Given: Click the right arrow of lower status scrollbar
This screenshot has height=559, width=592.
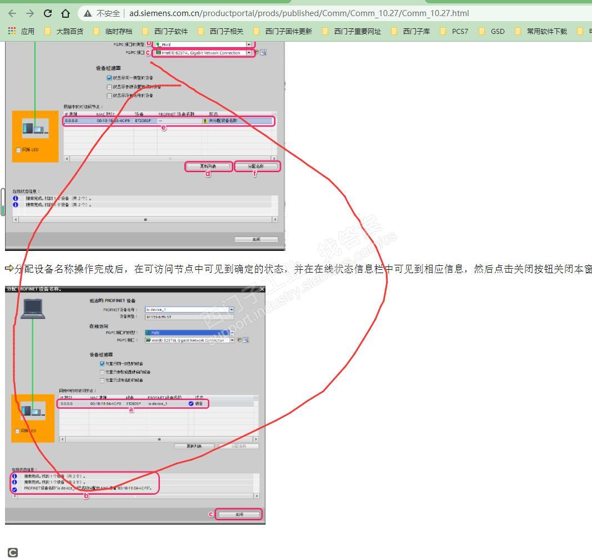Looking at the screenshot, I should pyautogui.click(x=257, y=496).
